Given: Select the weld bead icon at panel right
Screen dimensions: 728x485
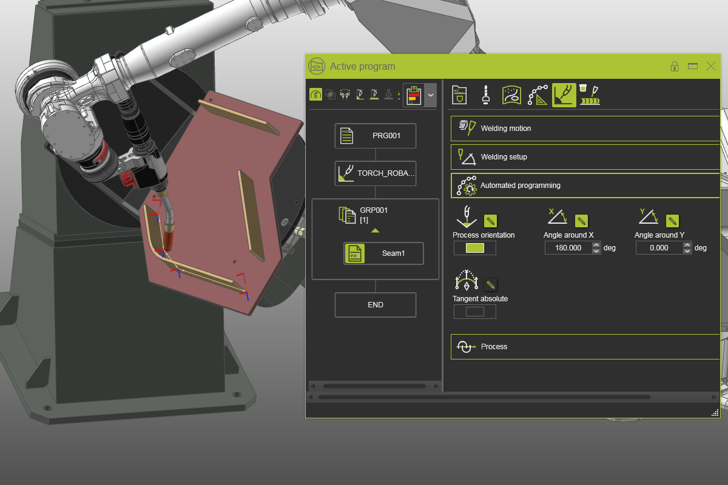Looking at the screenshot, I should click(590, 95).
